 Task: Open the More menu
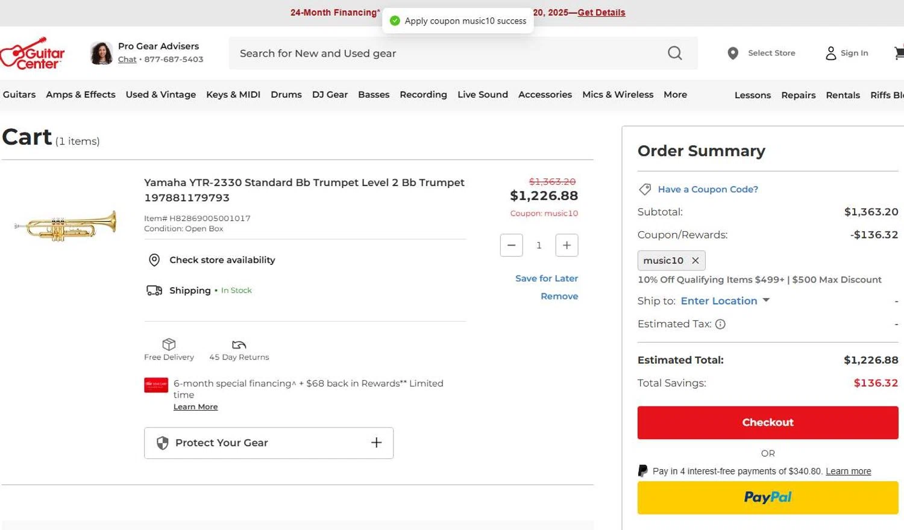pyautogui.click(x=675, y=95)
